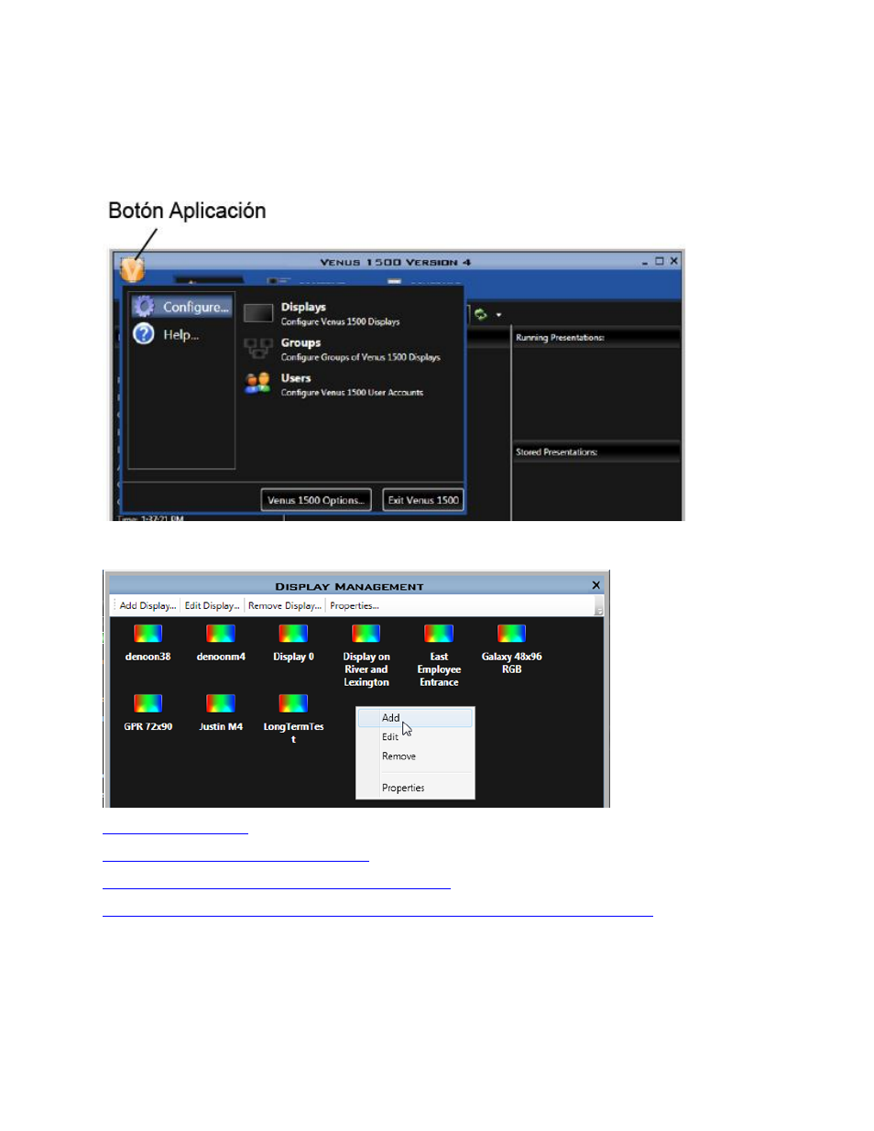
Task: Click the Venus 1500 application button
Action: pyautogui.click(x=132, y=269)
